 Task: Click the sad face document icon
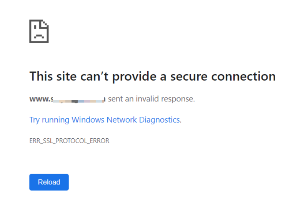coord(39,31)
